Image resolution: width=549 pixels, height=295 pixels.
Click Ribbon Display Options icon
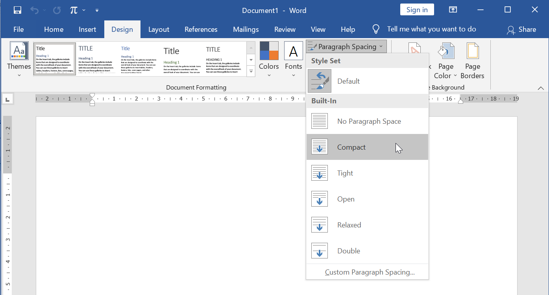pyautogui.click(x=453, y=10)
